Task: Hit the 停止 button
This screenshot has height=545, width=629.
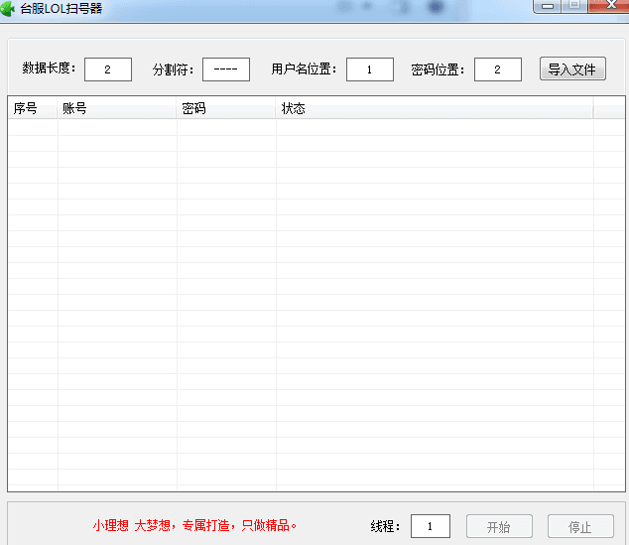Action: 580,527
